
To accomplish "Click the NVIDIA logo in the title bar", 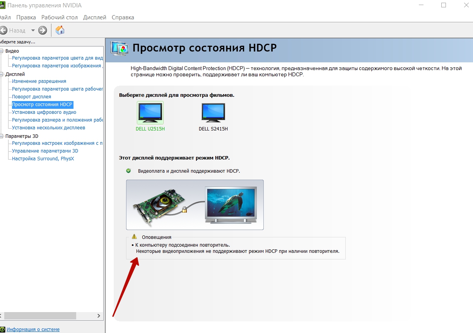I will click(x=2, y=5).
